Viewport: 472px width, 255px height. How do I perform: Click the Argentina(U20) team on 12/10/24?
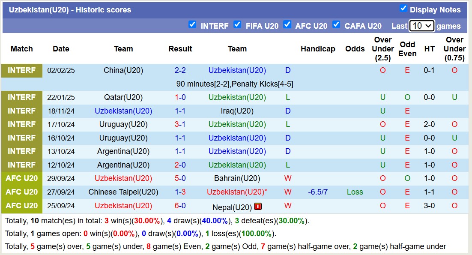[123, 165]
